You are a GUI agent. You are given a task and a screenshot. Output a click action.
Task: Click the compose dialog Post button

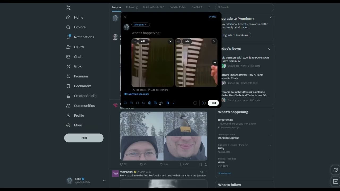tap(213, 103)
